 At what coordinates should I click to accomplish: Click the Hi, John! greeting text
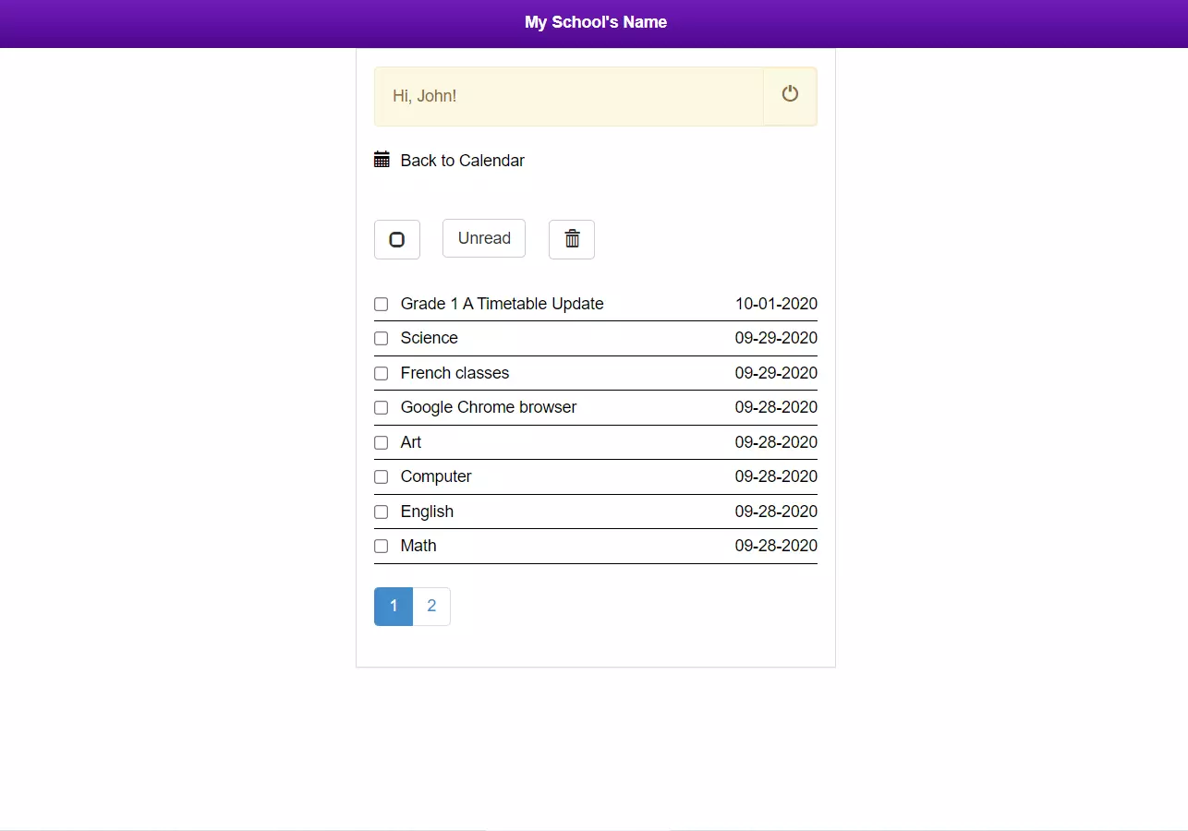(424, 96)
